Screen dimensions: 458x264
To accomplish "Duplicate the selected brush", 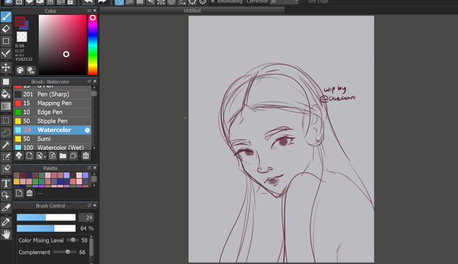I will pyautogui.click(x=73, y=156).
